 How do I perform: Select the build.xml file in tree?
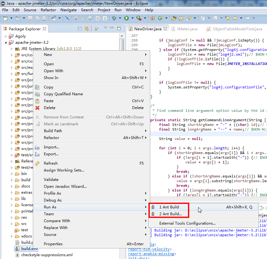pos(26,249)
